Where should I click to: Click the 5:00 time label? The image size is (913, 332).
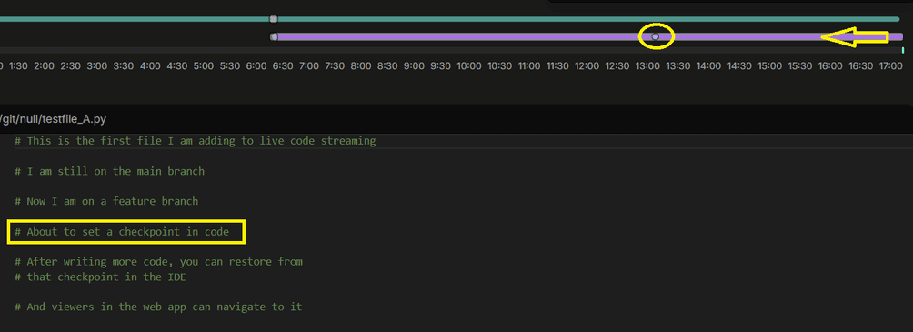(x=203, y=65)
